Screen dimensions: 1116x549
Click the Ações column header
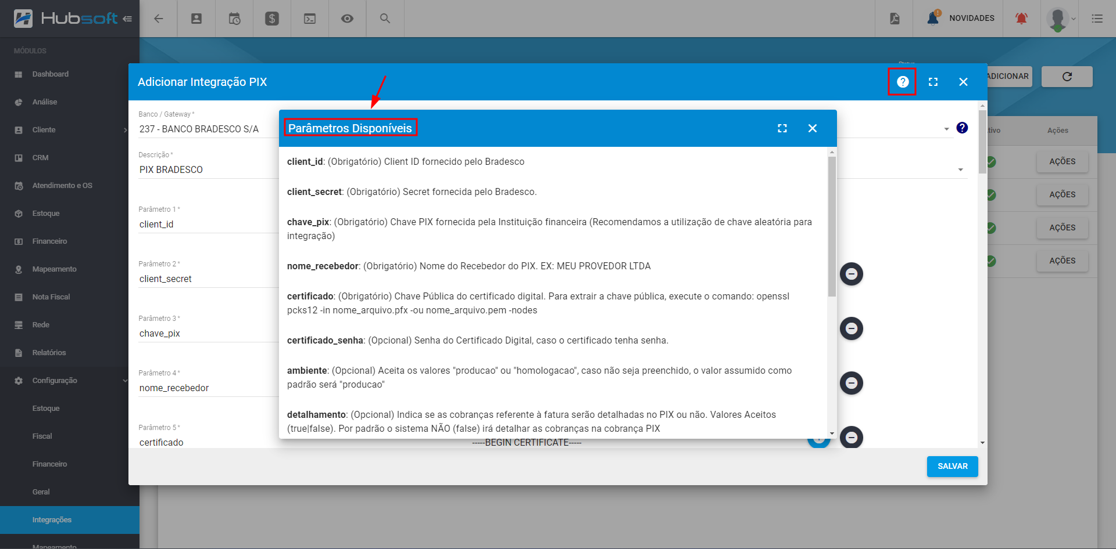coord(1057,131)
